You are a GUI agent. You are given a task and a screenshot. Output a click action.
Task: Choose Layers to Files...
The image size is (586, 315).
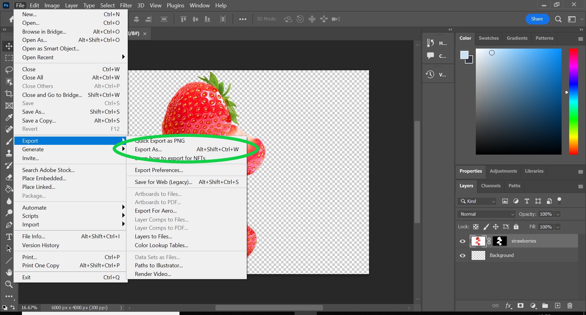pos(186,236)
